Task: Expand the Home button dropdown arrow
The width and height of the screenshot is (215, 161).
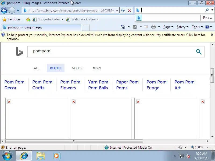Action: [128, 27]
